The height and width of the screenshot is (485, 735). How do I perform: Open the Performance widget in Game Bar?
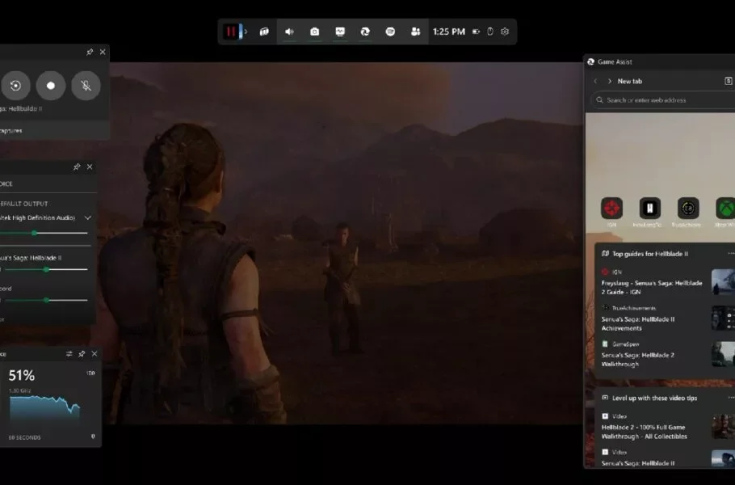[340, 32]
